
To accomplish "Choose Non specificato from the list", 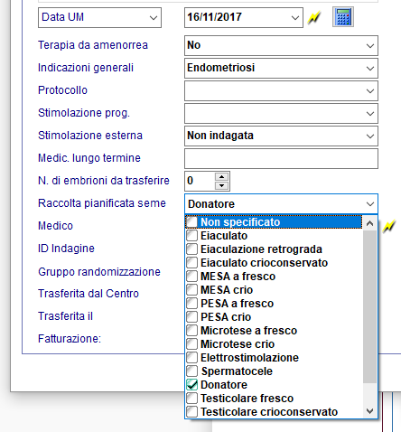I will click(x=274, y=222).
